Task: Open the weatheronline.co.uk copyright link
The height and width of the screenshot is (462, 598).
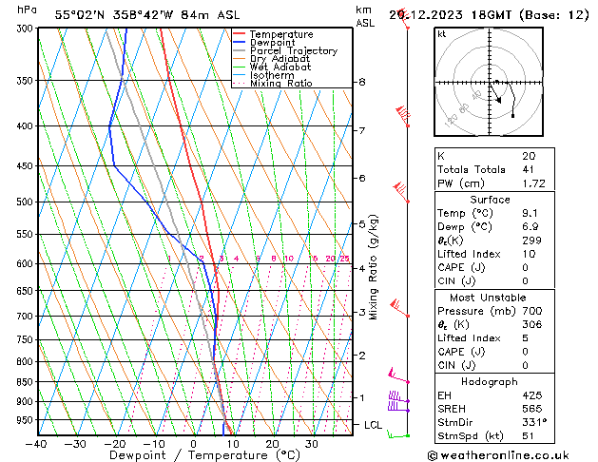Action: [498, 455]
